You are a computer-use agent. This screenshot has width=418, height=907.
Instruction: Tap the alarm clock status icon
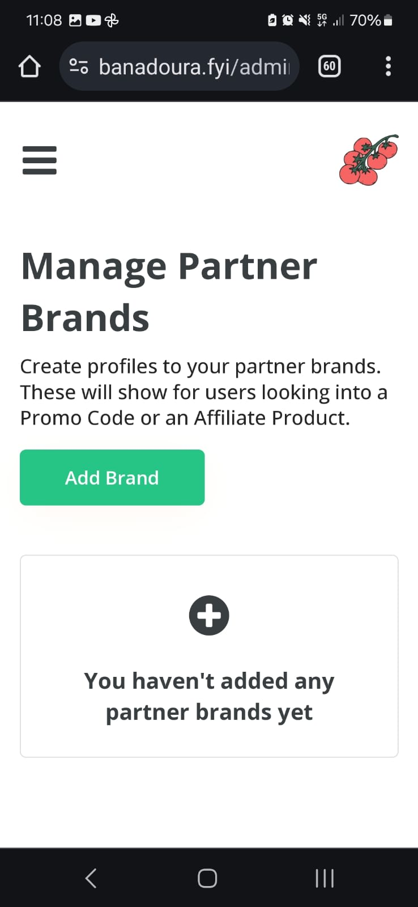pos(288,20)
